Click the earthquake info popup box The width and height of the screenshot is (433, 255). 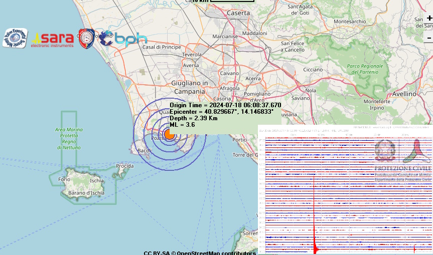(x=225, y=115)
